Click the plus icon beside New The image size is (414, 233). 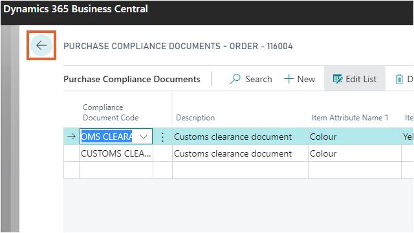(289, 79)
